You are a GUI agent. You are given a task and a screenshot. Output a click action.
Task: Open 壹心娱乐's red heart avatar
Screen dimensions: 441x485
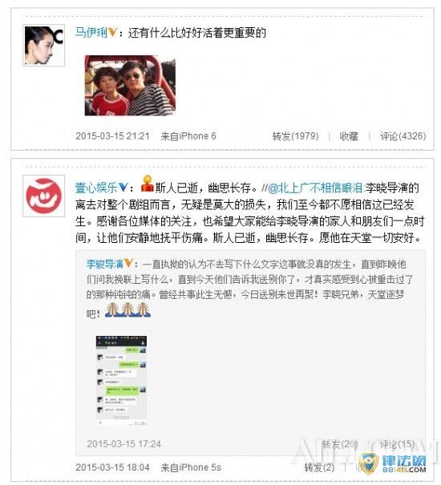[43, 196]
